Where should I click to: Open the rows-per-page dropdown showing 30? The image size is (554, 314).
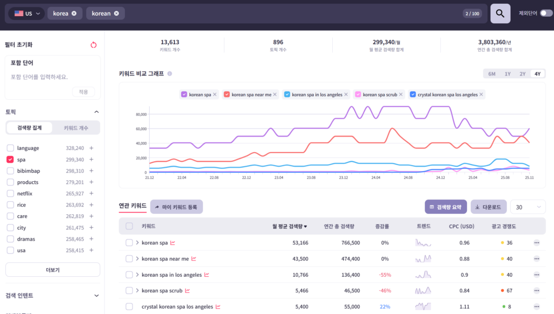click(x=528, y=207)
